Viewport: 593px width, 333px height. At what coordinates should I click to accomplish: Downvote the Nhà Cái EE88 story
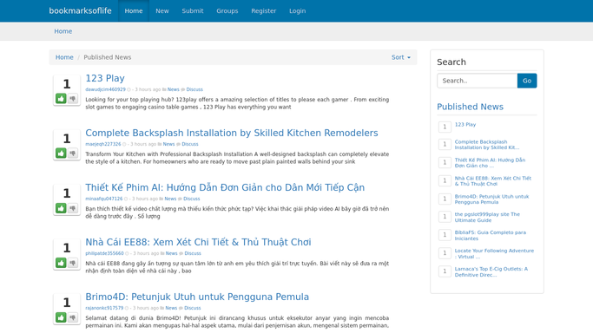coord(73,263)
